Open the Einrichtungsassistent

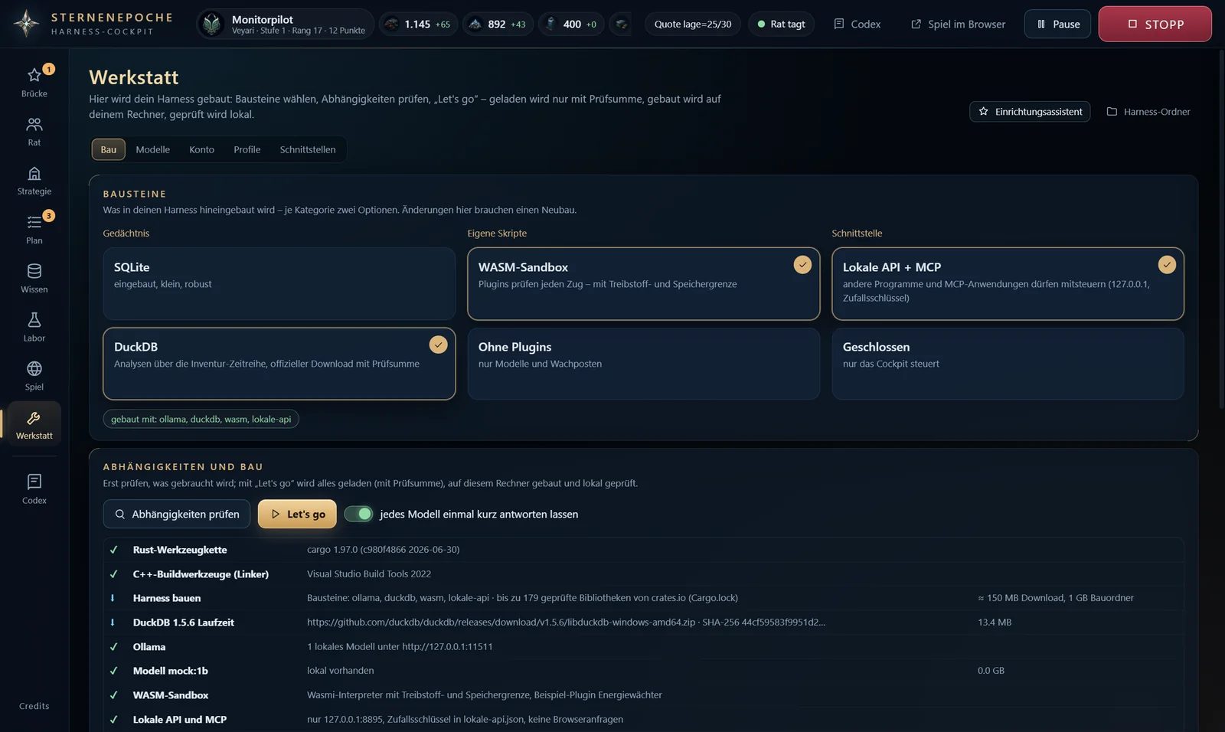coord(1030,112)
